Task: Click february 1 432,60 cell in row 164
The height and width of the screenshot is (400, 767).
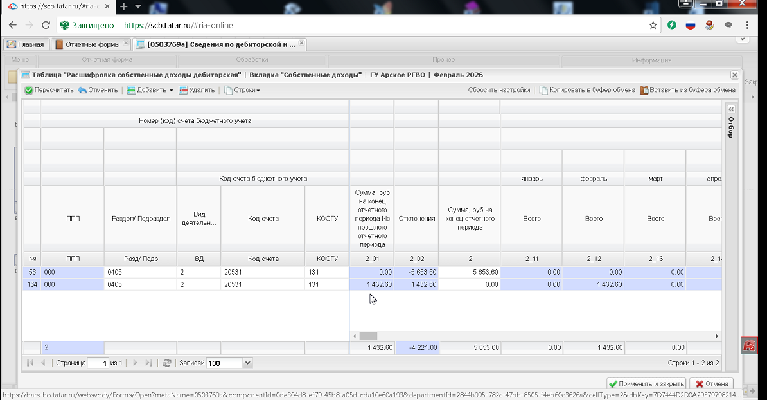Action: tap(594, 284)
